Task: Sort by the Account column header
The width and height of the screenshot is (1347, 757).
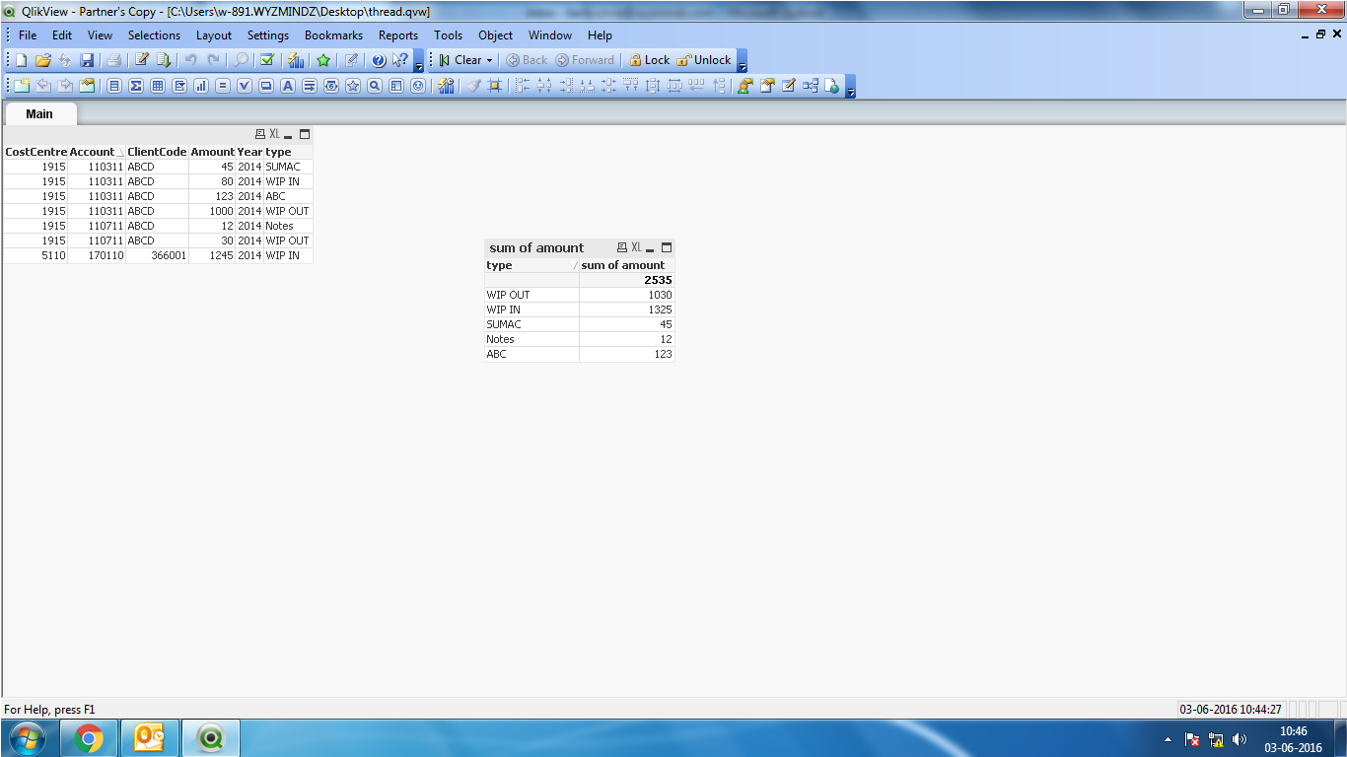Action: tap(92, 152)
